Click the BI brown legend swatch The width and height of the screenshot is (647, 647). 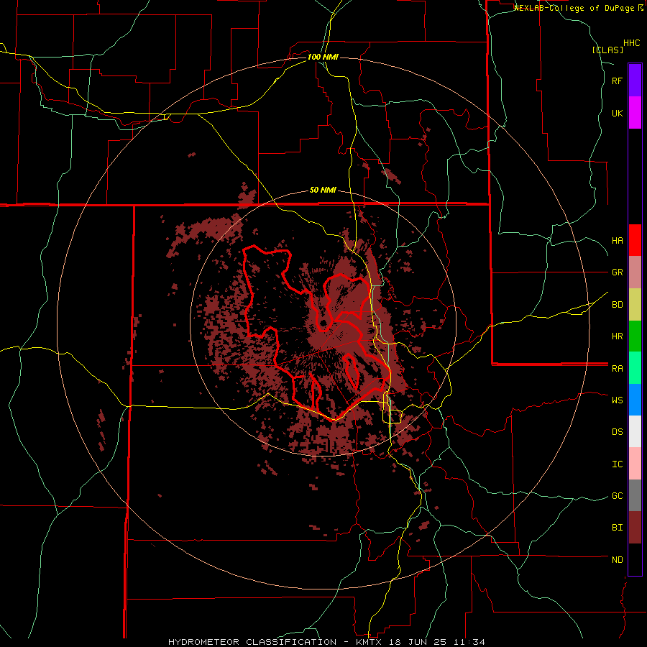click(x=635, y=528)
